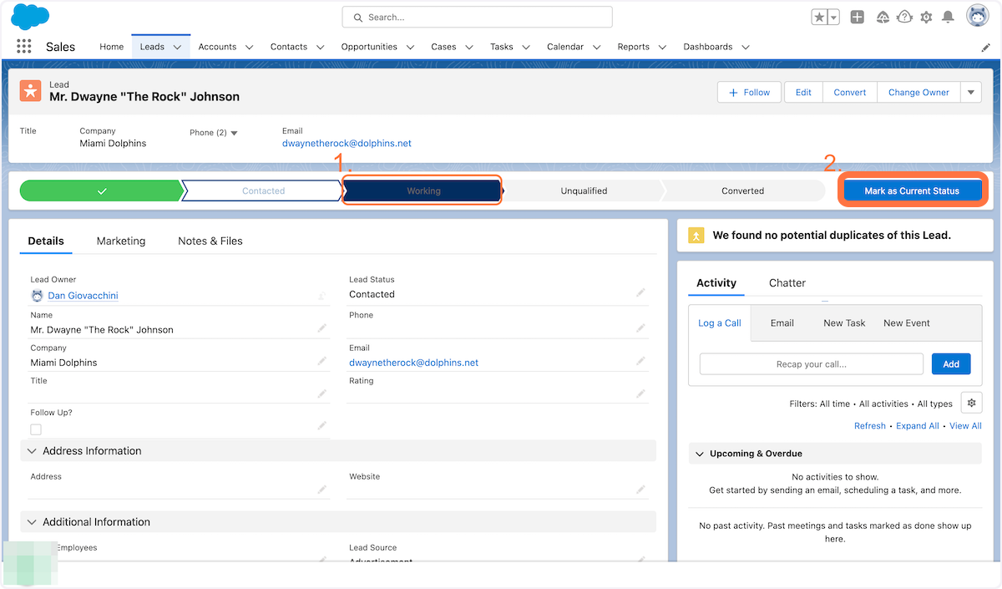Click the Convert button

[x=850, y=92]
